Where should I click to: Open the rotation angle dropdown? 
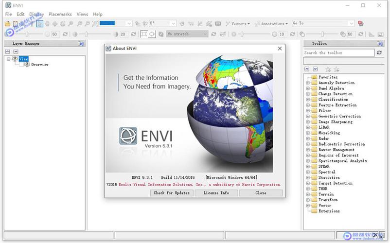[x=174, y=24]
